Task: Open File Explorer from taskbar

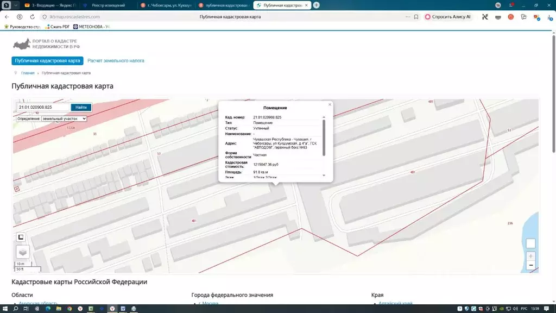Action: pos(59,309)
